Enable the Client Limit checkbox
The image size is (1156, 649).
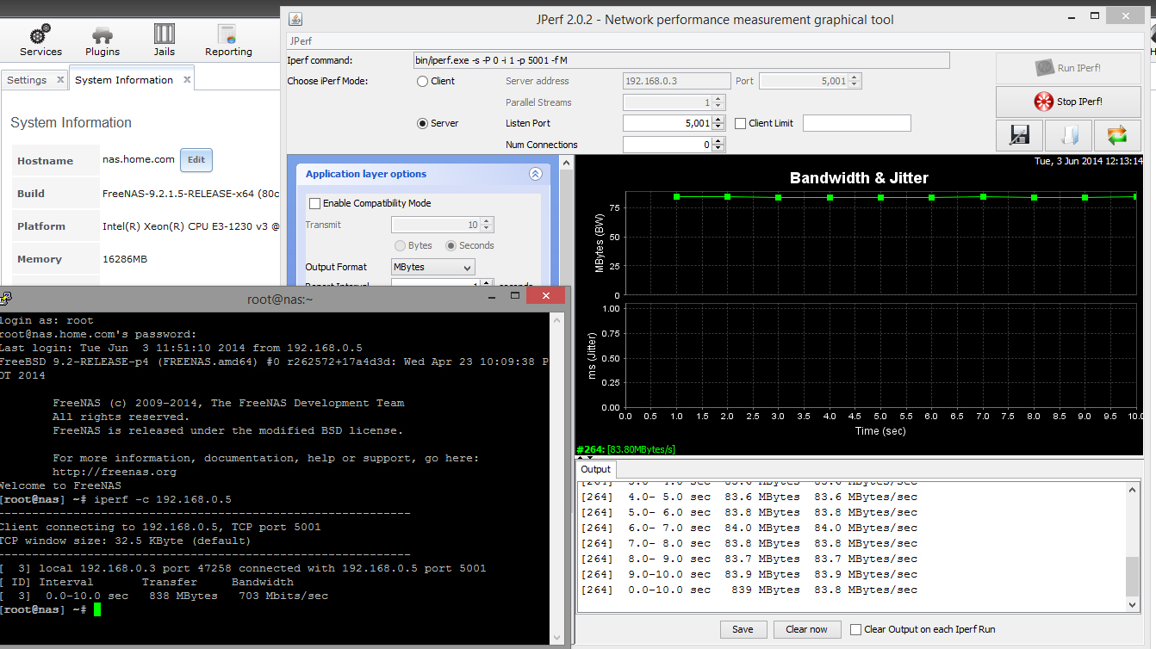coord(741,124)
